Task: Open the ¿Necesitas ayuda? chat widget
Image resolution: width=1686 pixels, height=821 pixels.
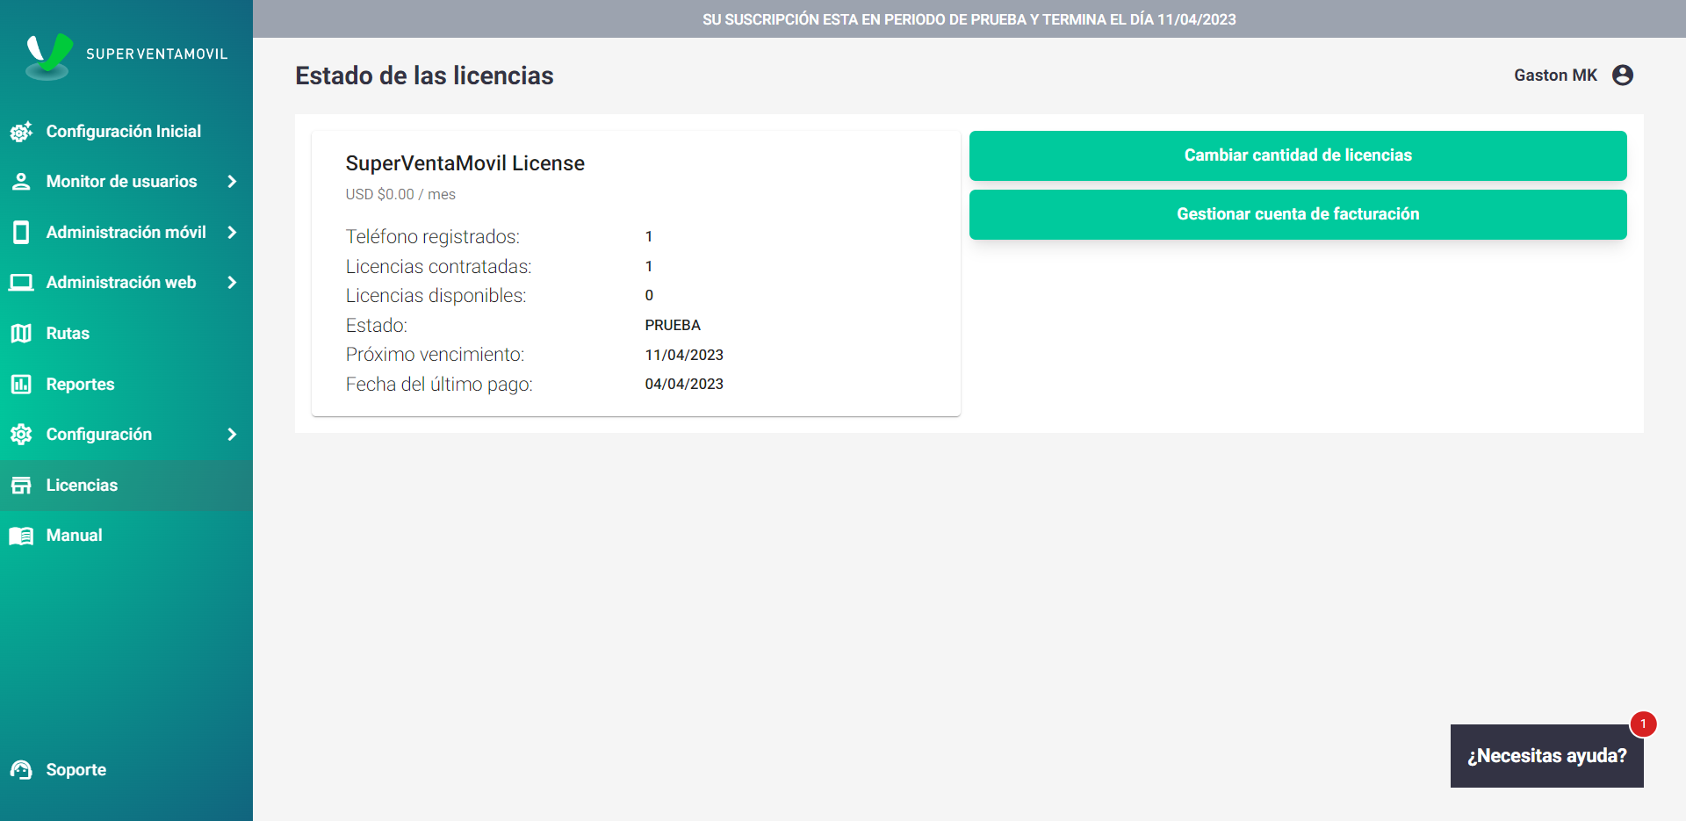Action: [x=1546, y=756]
